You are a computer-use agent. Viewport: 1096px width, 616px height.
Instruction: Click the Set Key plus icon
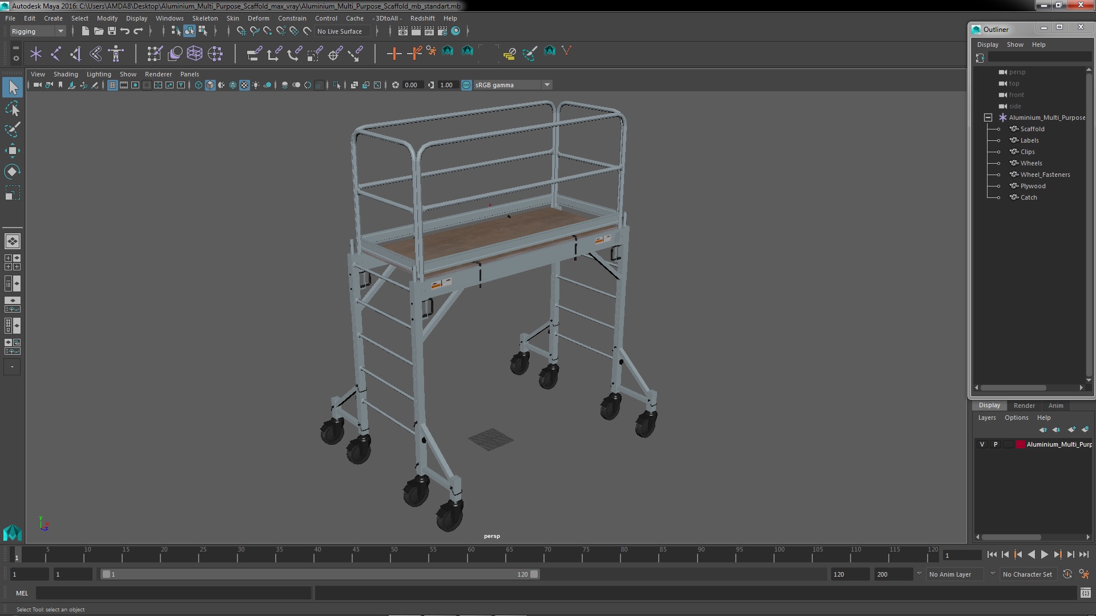click(x=394, y=54)
